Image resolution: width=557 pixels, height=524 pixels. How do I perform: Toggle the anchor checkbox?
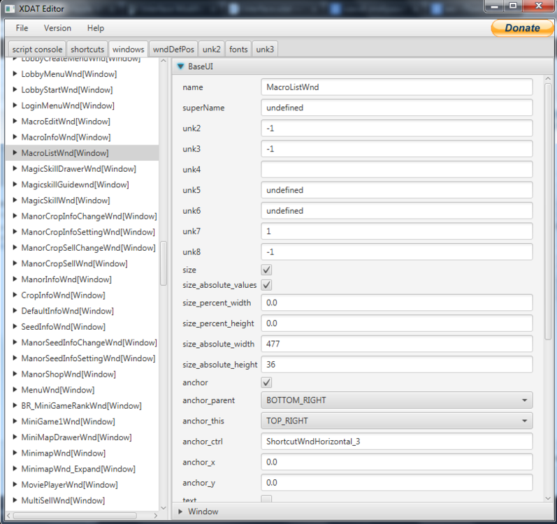tap(266, 383)
